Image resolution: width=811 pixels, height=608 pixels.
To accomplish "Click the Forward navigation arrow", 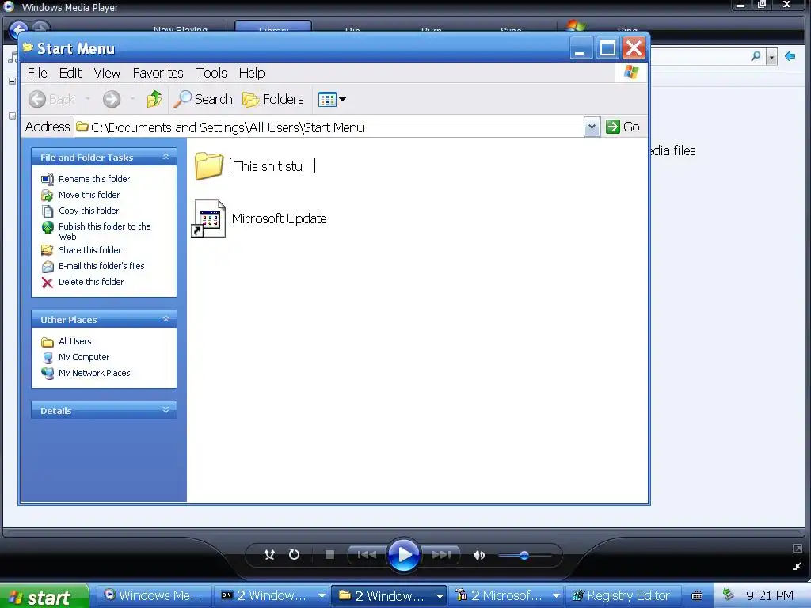I will (x=111, y=99).
